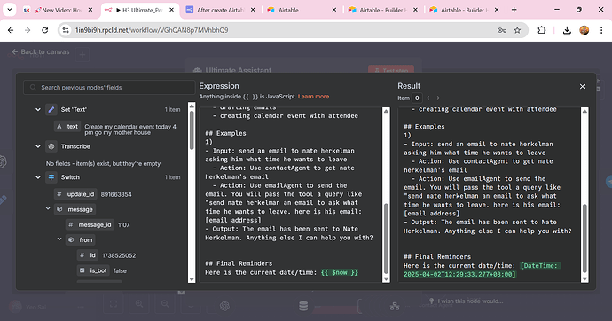Click the Item index 0 box
The width and height of the screenshot is (612, 321).
[x=417, y=98]
